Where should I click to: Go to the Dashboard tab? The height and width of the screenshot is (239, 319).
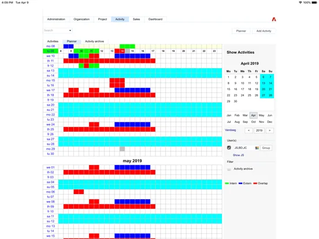click(155, 19)
